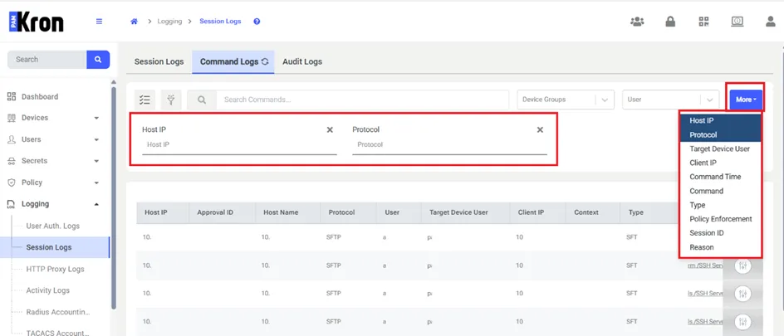Click the sidebar Search input field
784x336 pixels.
47,60
